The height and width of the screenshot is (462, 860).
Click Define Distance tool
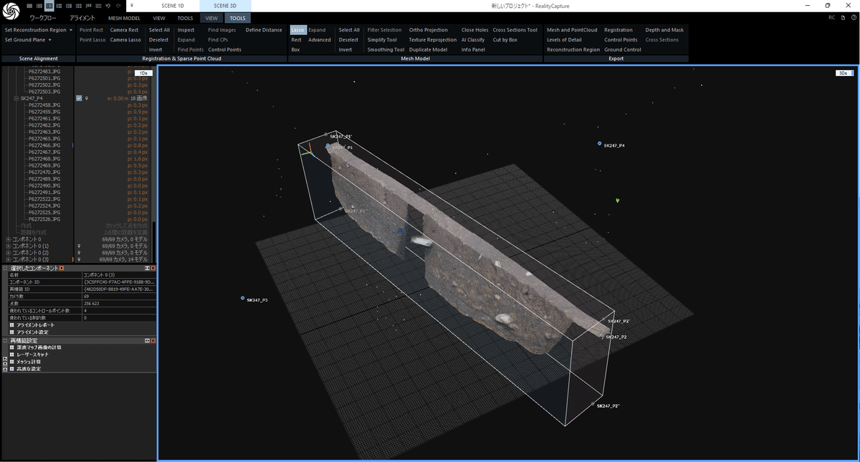(x=264, y=30)
